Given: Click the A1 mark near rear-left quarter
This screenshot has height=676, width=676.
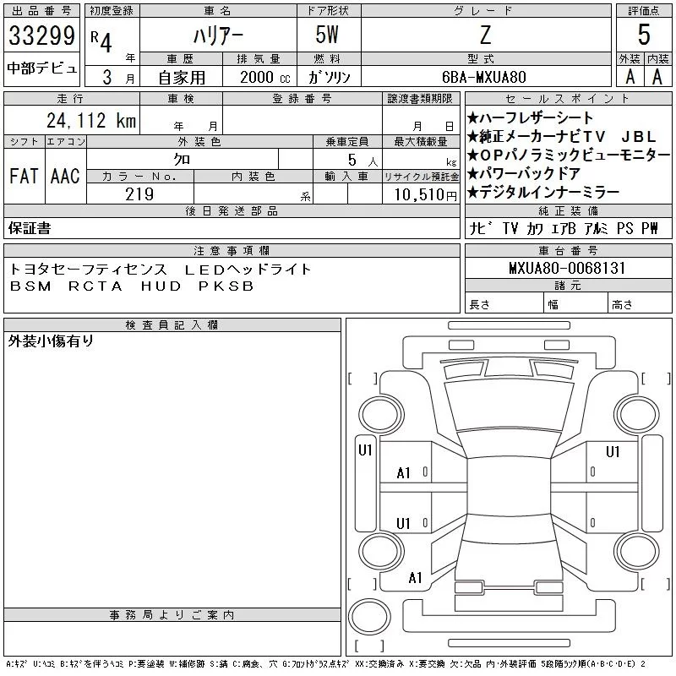Looking at the screenshot, I should (x=415, y=578).
